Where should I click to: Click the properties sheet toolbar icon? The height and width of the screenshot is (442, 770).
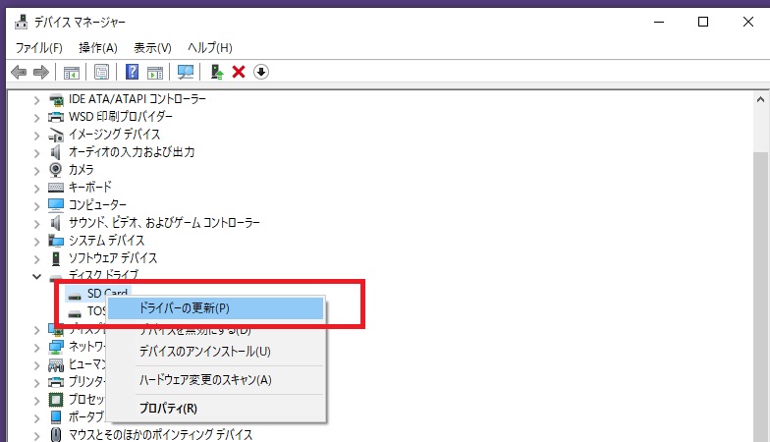point(101,72)
